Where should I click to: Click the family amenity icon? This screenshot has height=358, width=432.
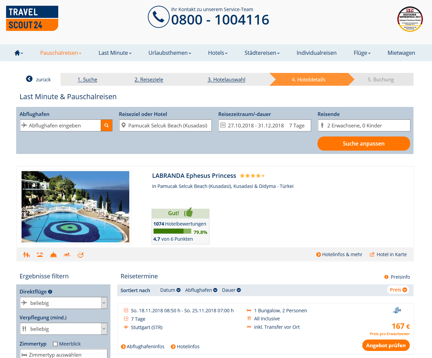click(27, 254)
